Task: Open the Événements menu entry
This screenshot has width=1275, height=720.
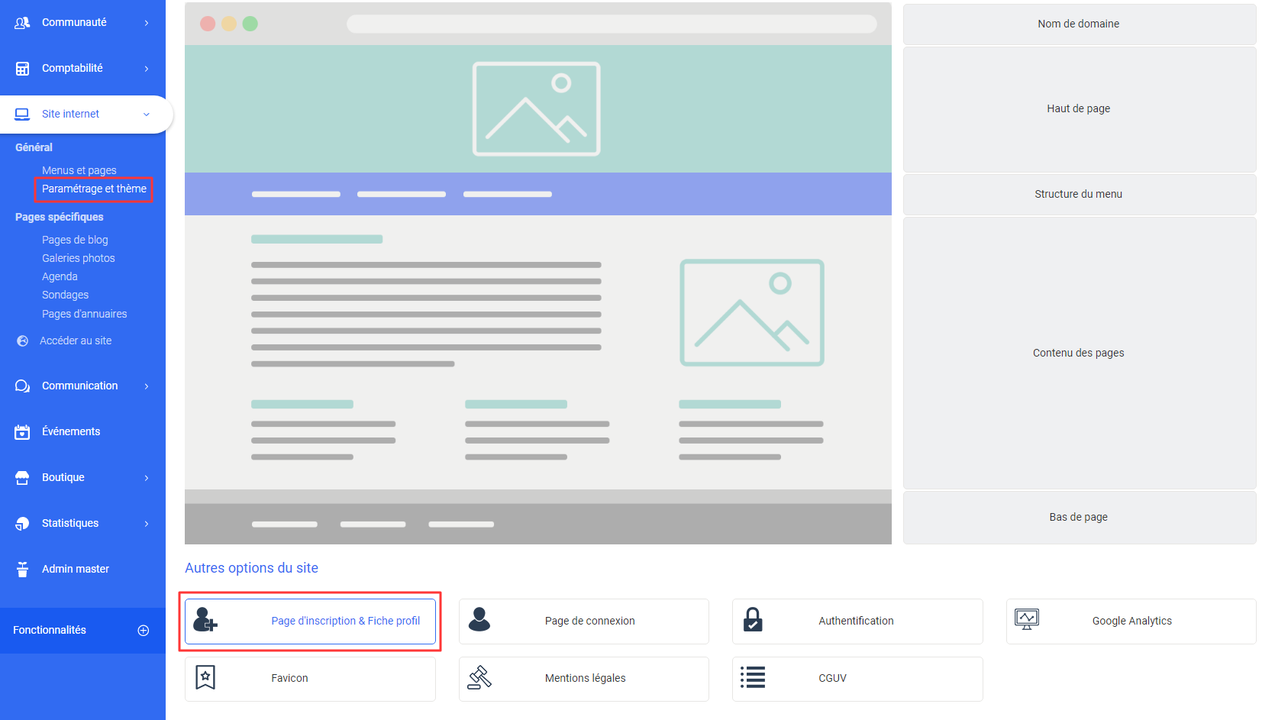Action: coord(71,431)
